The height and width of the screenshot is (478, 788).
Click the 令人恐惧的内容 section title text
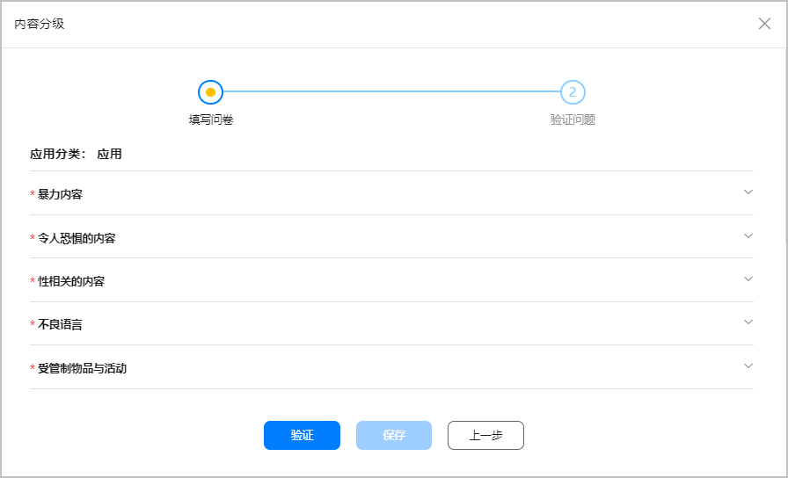tap(77, 238)
